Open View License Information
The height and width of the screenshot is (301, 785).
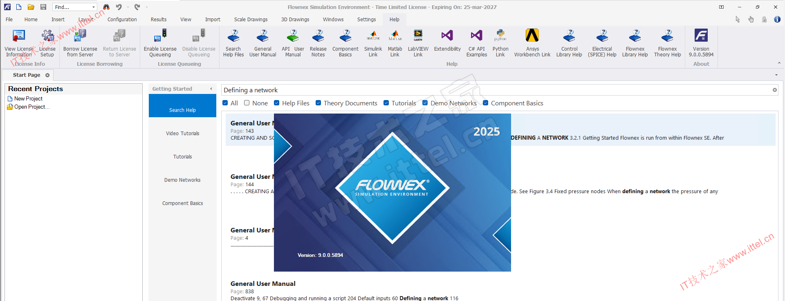click(x=19, y=43)
